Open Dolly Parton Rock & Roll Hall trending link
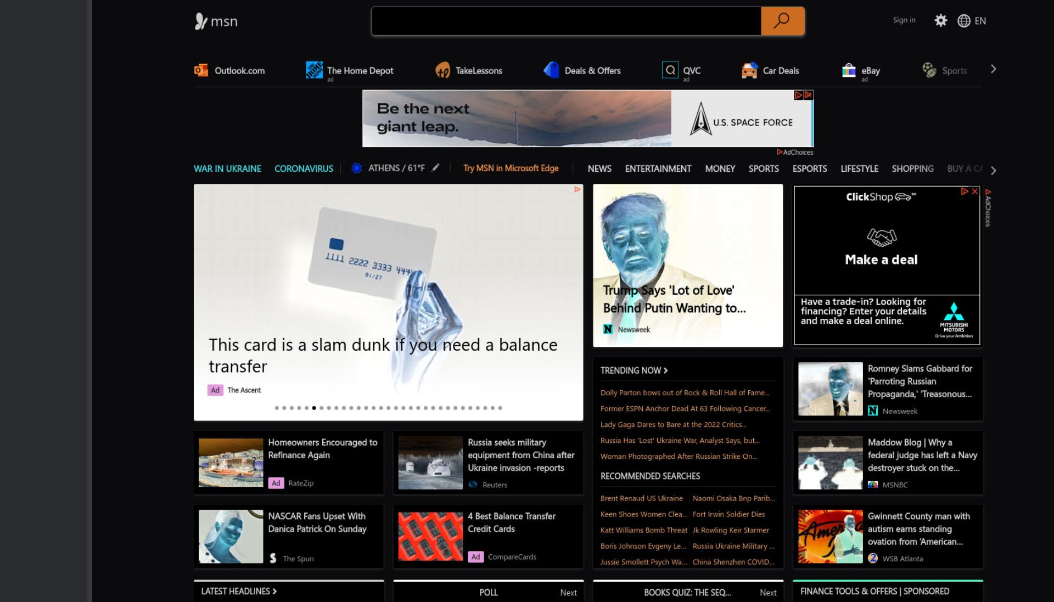 (x=685, y=392)
